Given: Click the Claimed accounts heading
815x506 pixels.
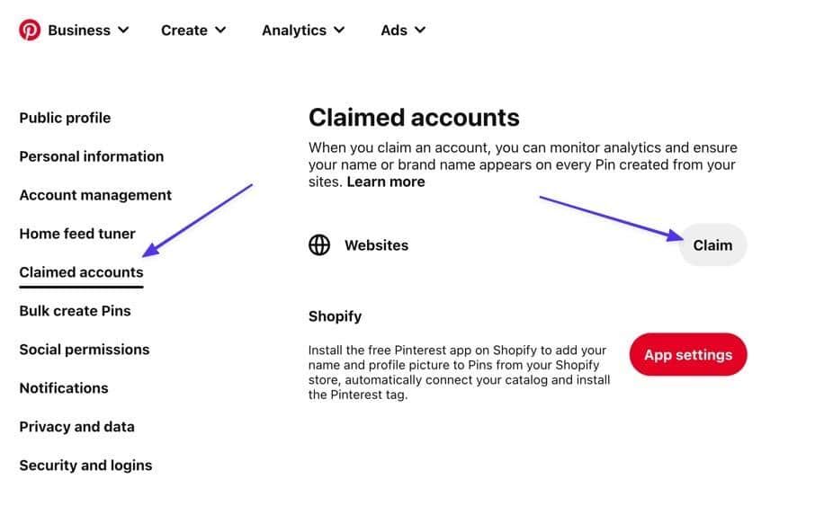Looking at the screenshot, I should pos(414,118).
